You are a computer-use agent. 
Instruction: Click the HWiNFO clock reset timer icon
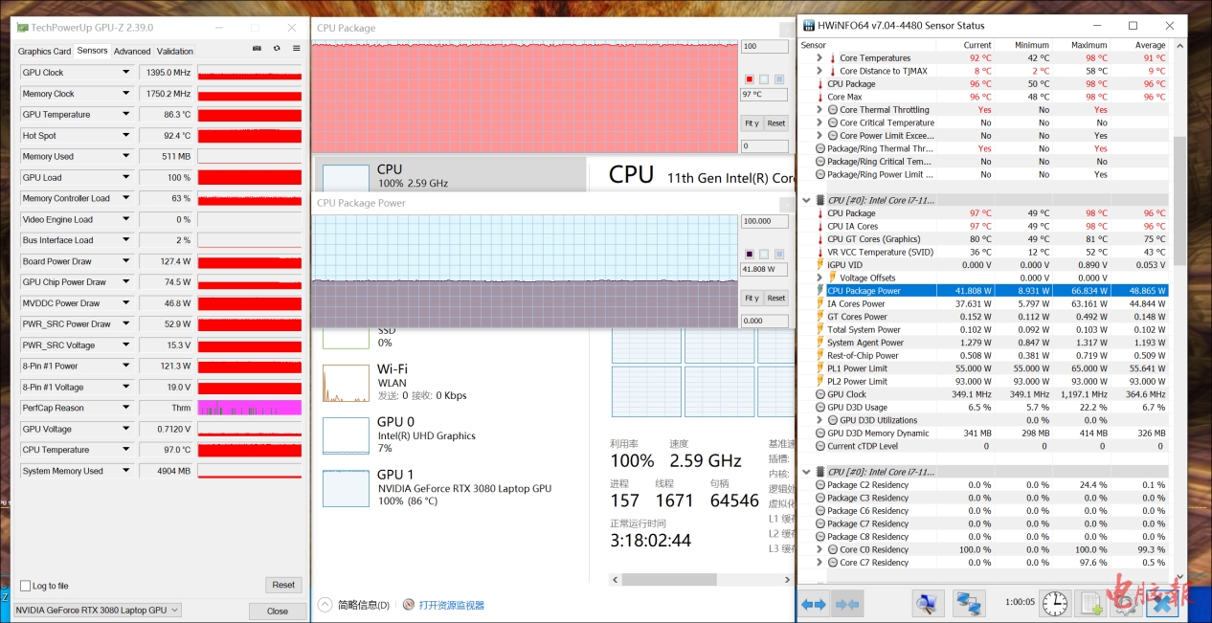pos(1055,604)
